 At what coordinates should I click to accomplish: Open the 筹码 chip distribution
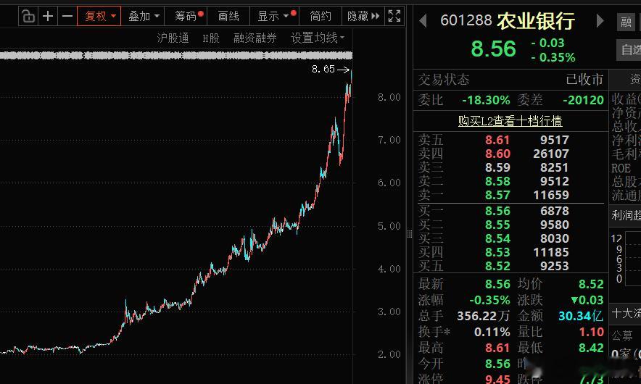186,17
